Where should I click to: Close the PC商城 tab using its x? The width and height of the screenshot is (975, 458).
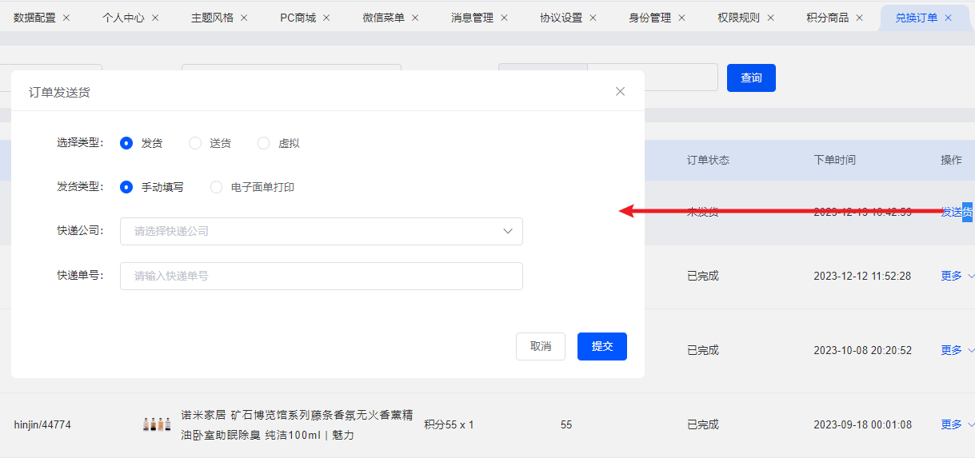tap(326, 18)
